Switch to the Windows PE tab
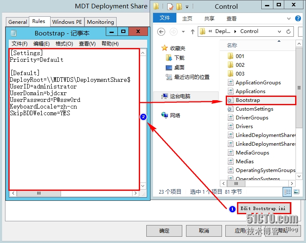Image resolution: width=306 pixels, height=243 pixels. (x=67, y=22)
